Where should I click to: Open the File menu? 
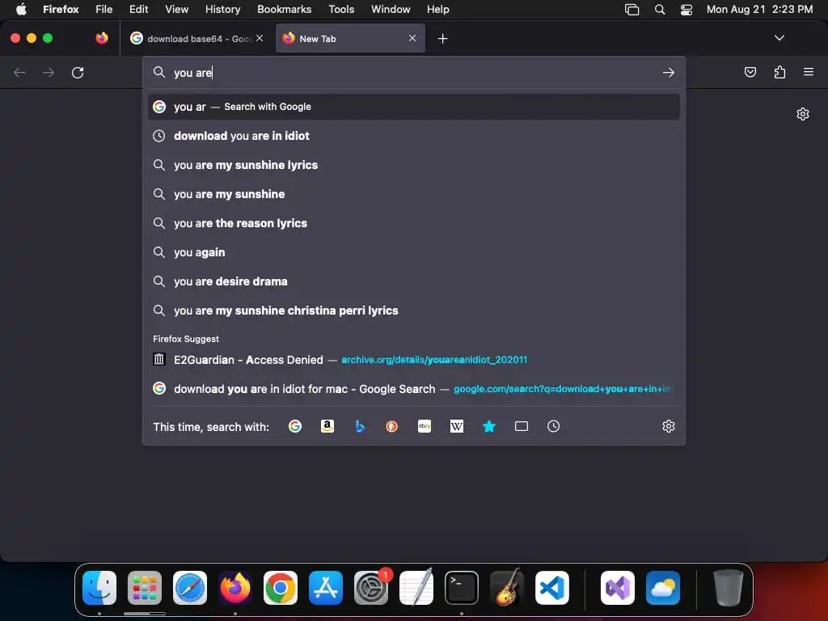pos(103,9)
